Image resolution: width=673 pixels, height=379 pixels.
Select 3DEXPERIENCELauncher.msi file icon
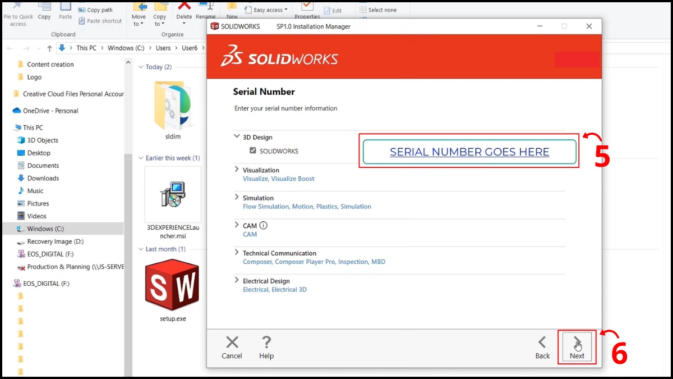pos(172,195)
